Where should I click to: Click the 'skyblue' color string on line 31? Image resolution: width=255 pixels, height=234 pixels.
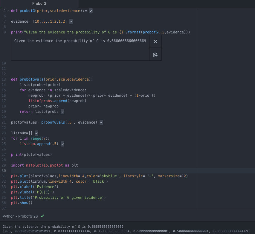(x=109, y=176)
